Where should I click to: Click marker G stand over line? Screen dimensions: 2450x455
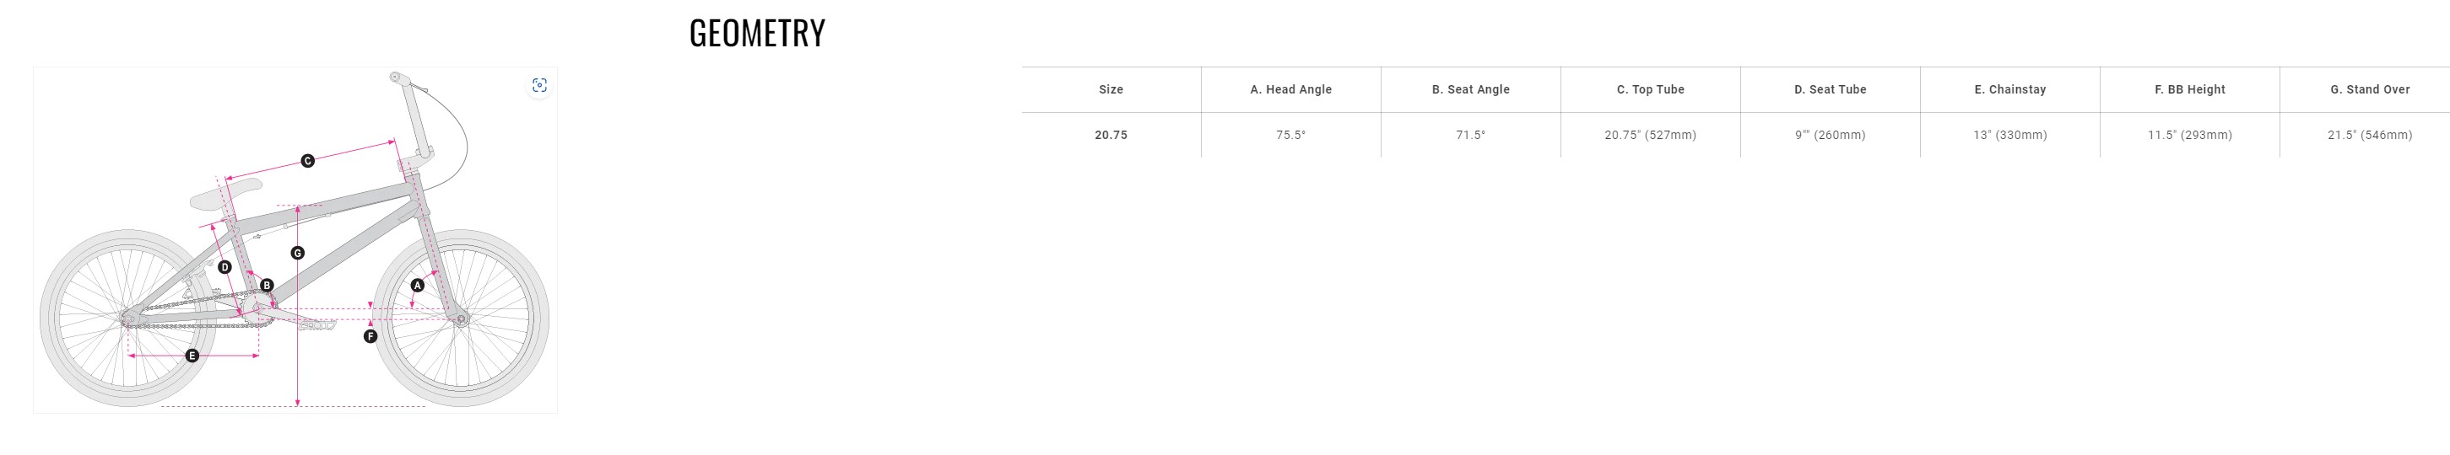click(297, 253)
